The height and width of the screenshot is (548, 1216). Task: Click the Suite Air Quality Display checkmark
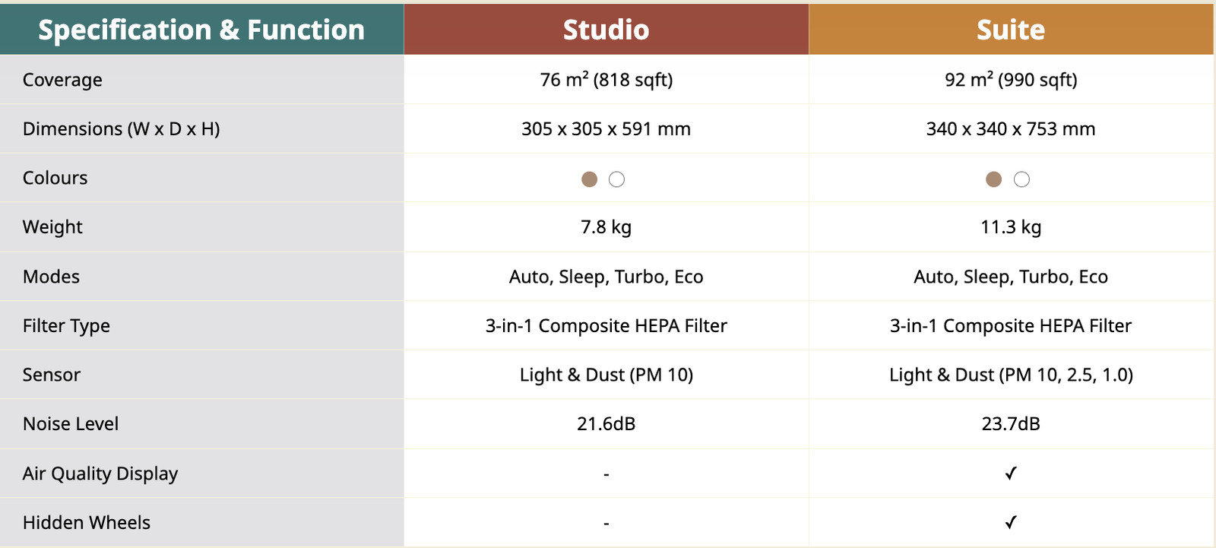click(x=1011, y=474)
